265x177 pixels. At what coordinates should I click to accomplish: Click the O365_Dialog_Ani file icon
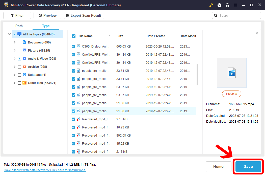click(x=78, y=47)
